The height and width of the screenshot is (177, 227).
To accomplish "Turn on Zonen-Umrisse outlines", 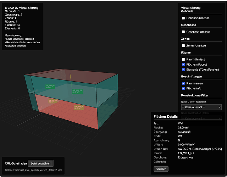I will [183, 46].
